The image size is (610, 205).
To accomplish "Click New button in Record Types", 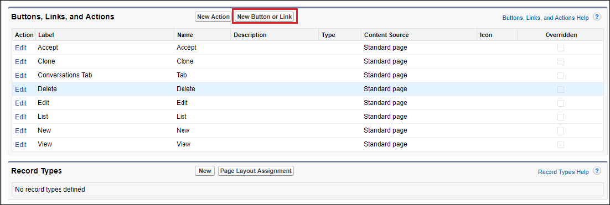I will (205, 171).
